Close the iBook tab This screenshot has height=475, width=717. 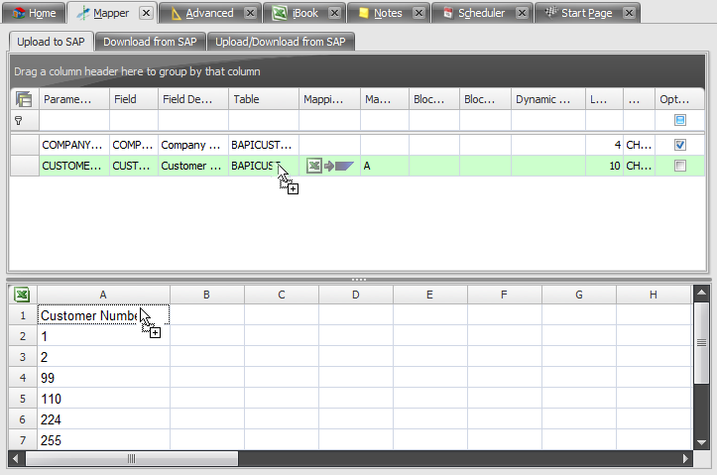[x=334, y=13]
